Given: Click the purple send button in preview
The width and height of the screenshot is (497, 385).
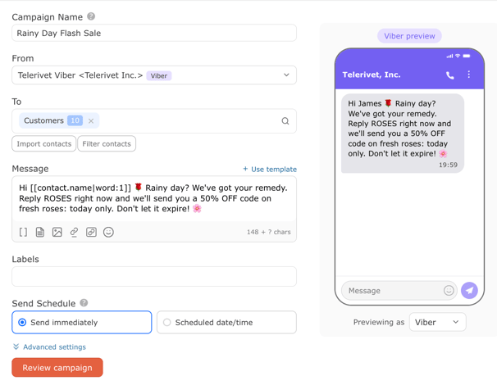Looking at the screenshot, I should tap(469, 290).
